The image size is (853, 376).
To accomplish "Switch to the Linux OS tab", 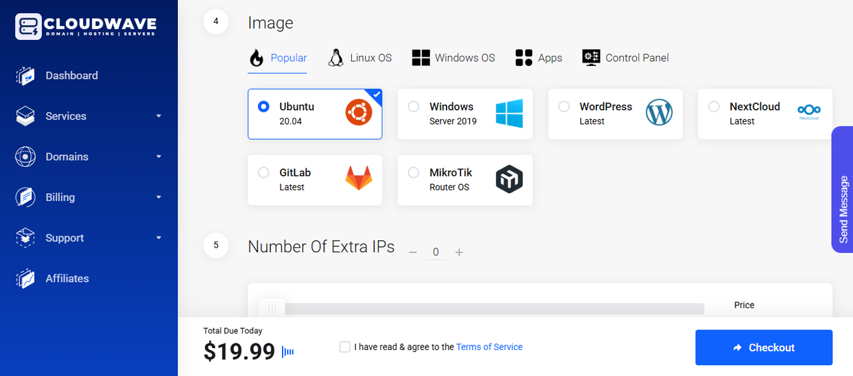I will point(360,59).
